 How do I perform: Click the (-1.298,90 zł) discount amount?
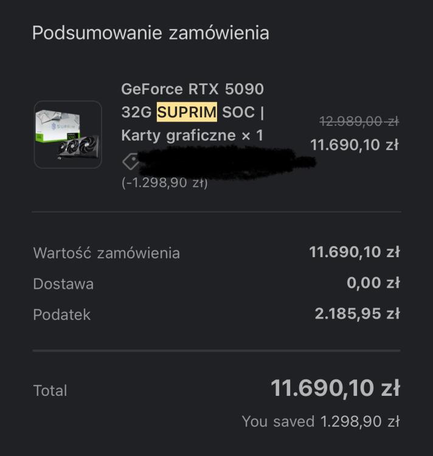pos(164,183)
